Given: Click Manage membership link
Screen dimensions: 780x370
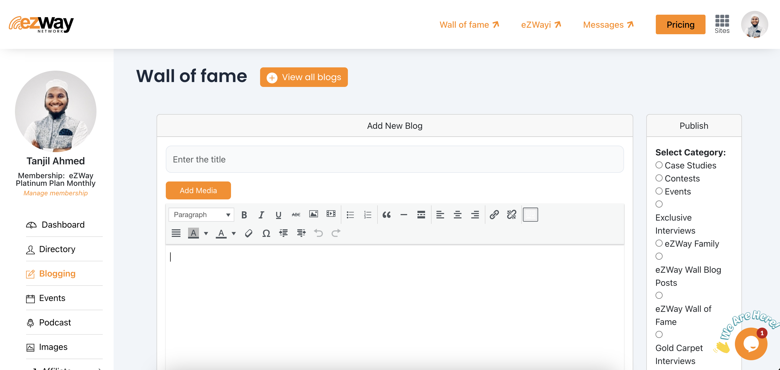Looking at the screenshot, I should click(55, 193).
